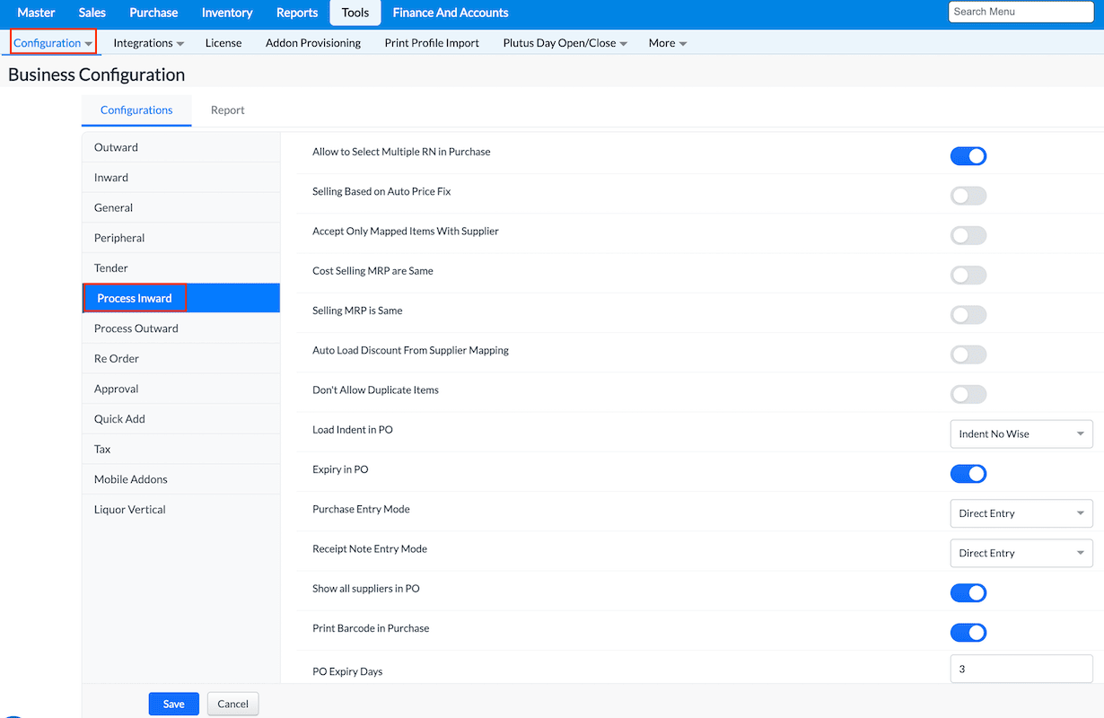Select the Liquor Vertical category
The height and width of the screenshot is (718, 1104).
pyautogui.click(x=180, y=509)
